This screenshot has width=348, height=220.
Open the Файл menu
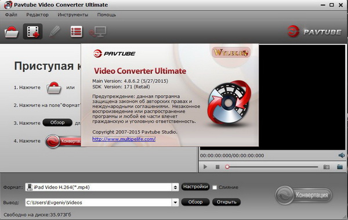11,15
